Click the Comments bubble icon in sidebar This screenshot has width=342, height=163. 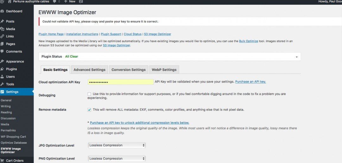point(2,52)
